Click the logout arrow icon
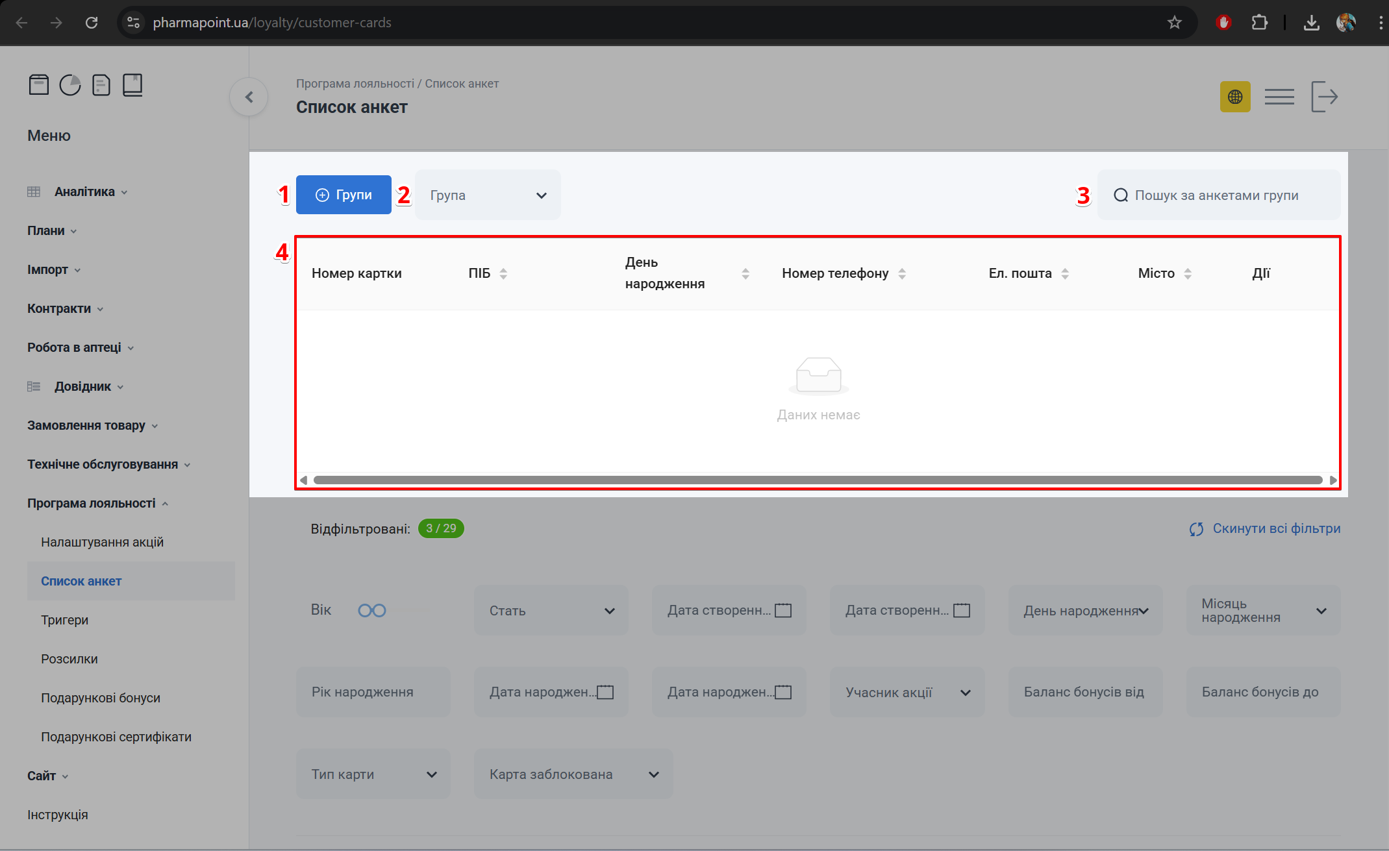1389x851 pixels. pos(1324,97)
